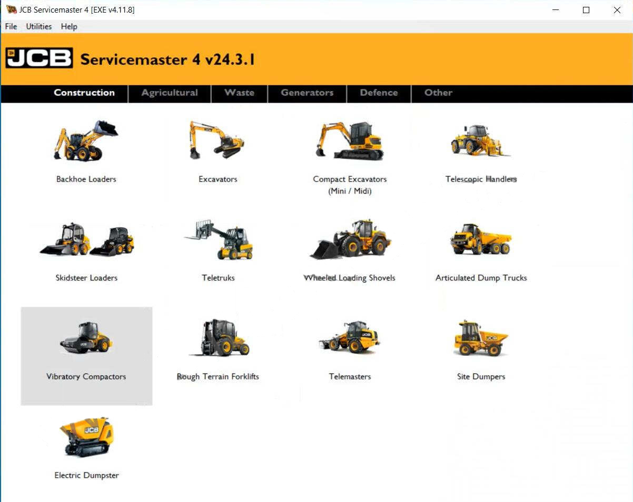Click the Rough Terrain Forklifts label

click(x=218, y=377)
